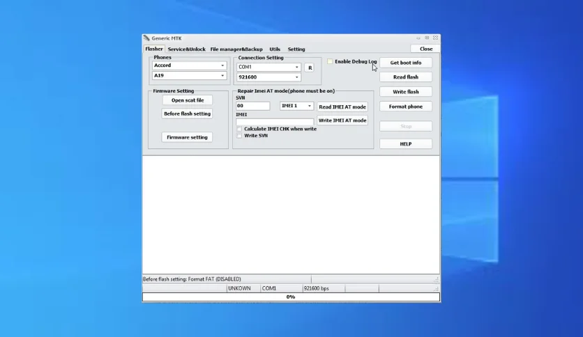Click the Read flash button
The width and height of the screenshot is (583, 337).
click(406, 77)
